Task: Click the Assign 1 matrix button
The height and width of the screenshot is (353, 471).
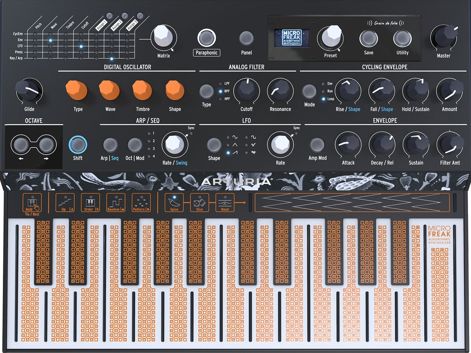Action: tap(109, 16)
